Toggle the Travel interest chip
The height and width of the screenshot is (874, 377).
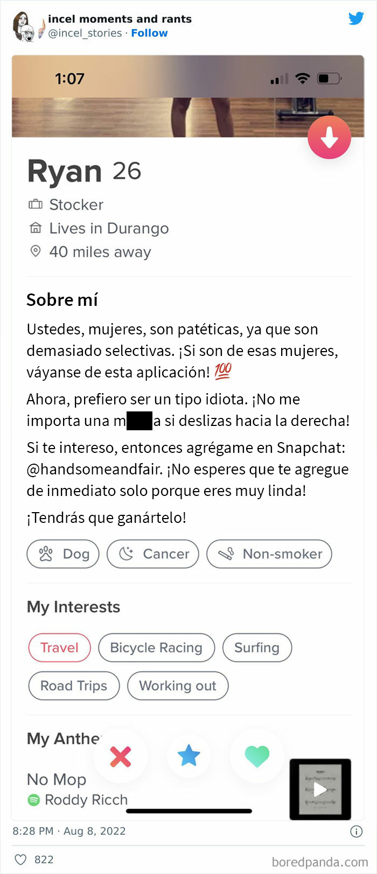coord(59,647)
